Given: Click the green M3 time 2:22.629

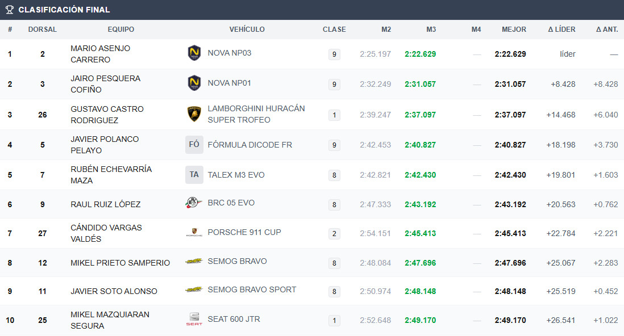Looking at the screenshot, I should [x=420, y=54].
